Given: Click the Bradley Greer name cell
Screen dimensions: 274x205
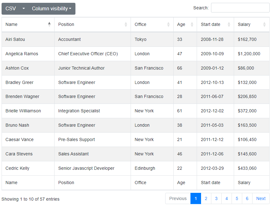Looking at the screenshot, I should [28, 82].
